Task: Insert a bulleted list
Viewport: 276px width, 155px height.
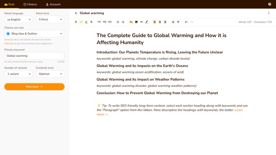Action: (x=118, y=22)
